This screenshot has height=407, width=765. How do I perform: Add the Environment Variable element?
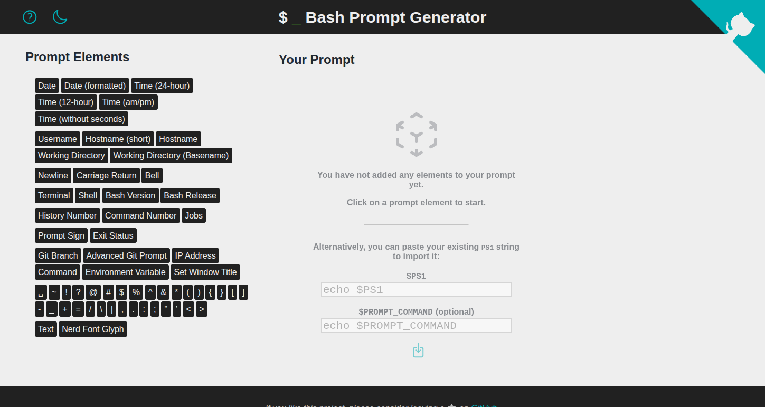(x=126, y=272)
